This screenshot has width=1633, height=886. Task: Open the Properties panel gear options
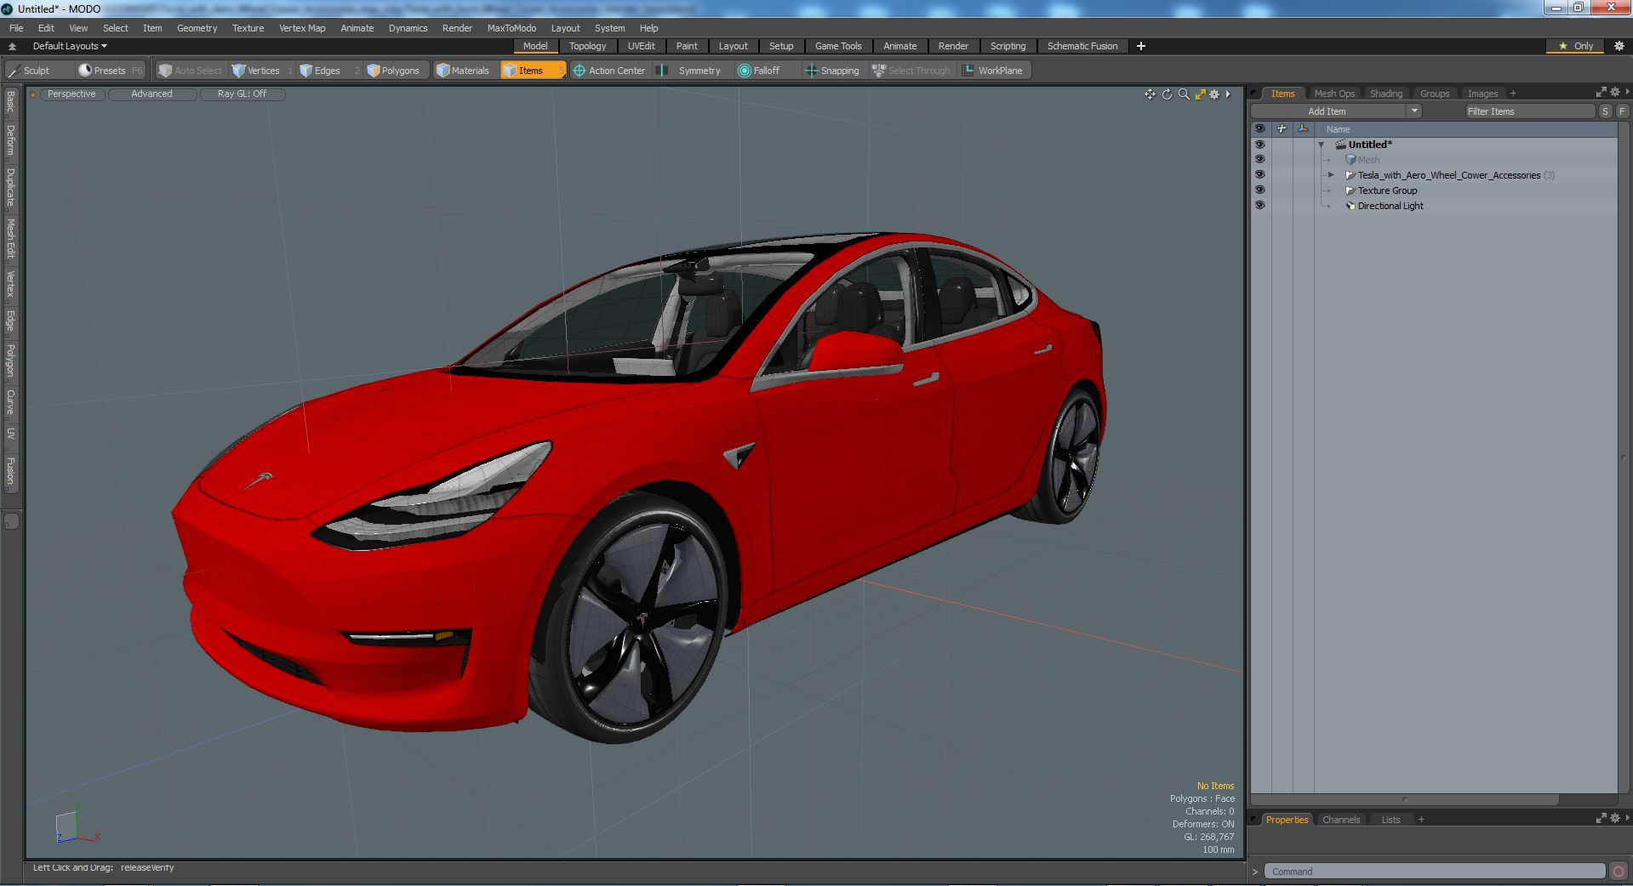(1614, 818)
